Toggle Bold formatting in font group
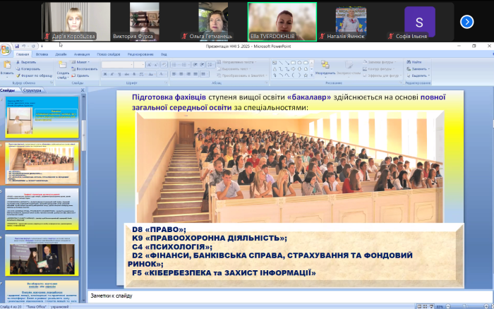The width and height of the screenshot is (494, 309). [104, 75]
